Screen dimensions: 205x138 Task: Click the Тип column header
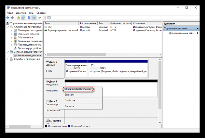pyautogui.click(x=103, y=23)
